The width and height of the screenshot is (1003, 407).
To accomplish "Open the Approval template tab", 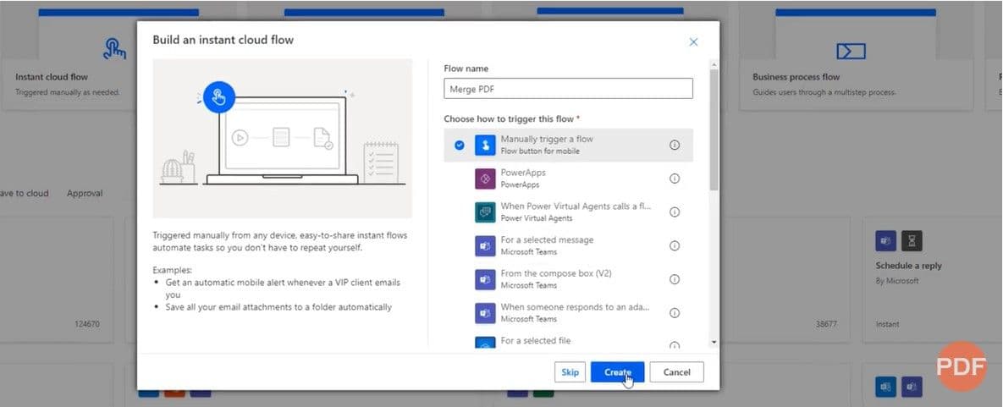I will tap(85, 193).
